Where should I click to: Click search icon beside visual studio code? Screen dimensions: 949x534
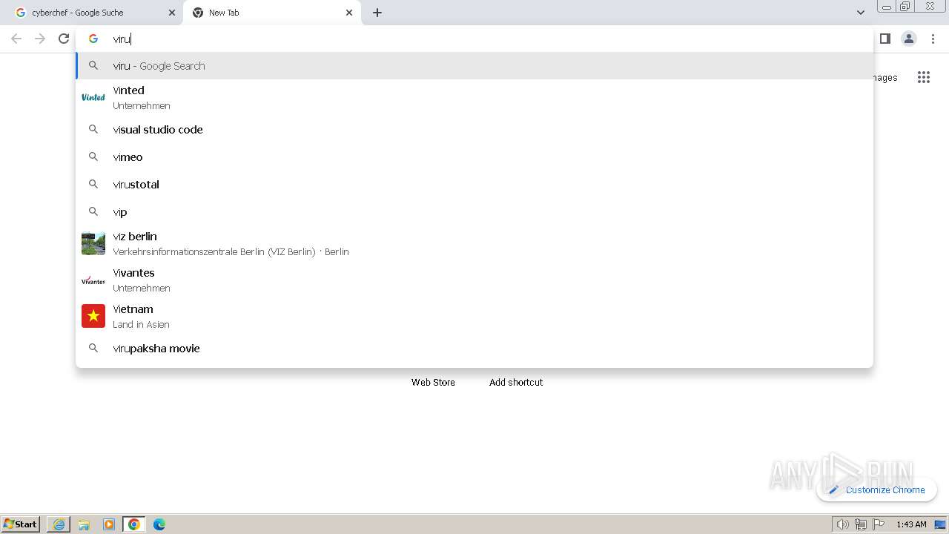[93, 129]
